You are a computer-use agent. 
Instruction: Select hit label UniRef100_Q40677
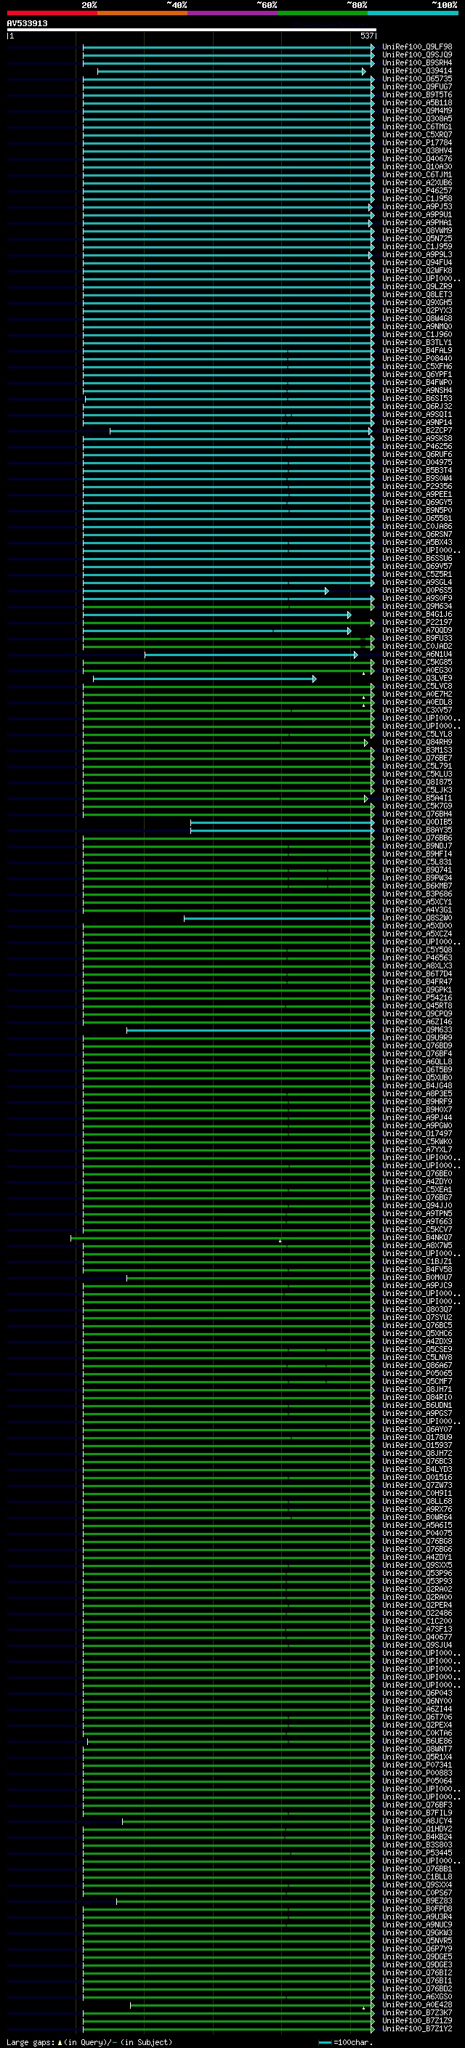(x=416, y=1638)
